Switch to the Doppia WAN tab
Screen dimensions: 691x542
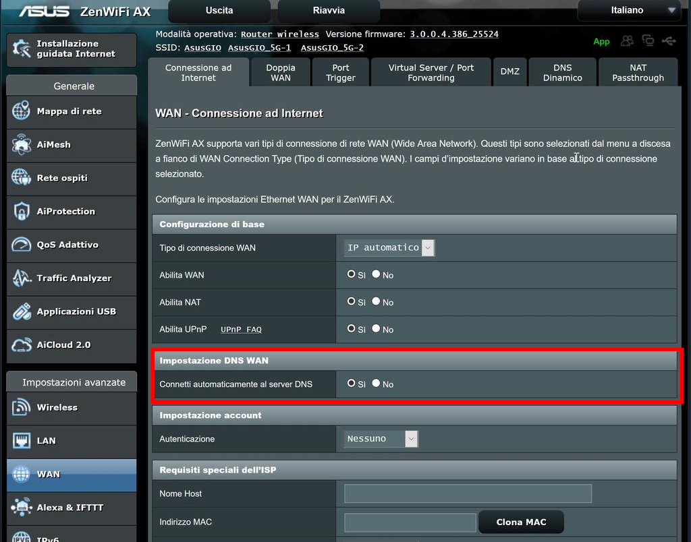coord(280,73)
